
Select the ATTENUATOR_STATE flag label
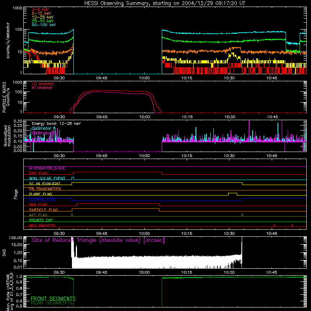point(47,168)
